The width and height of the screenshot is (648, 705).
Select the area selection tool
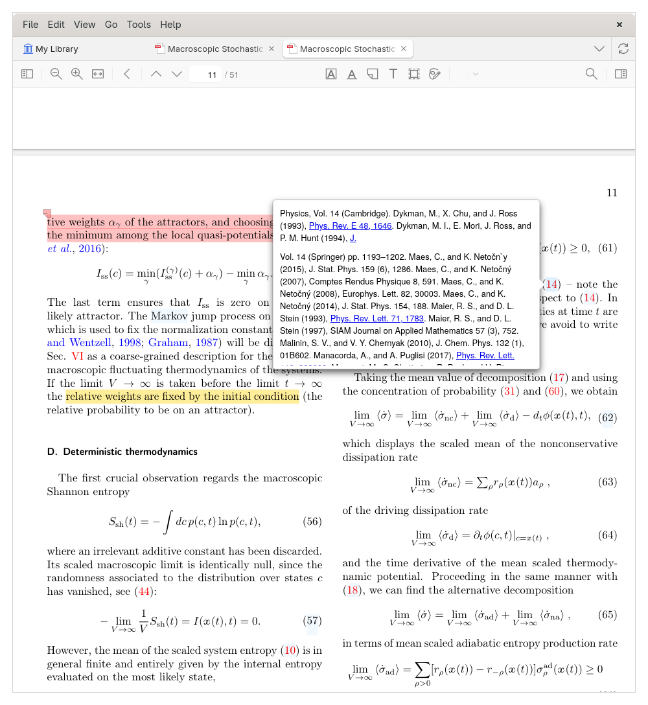coord(413,74)
